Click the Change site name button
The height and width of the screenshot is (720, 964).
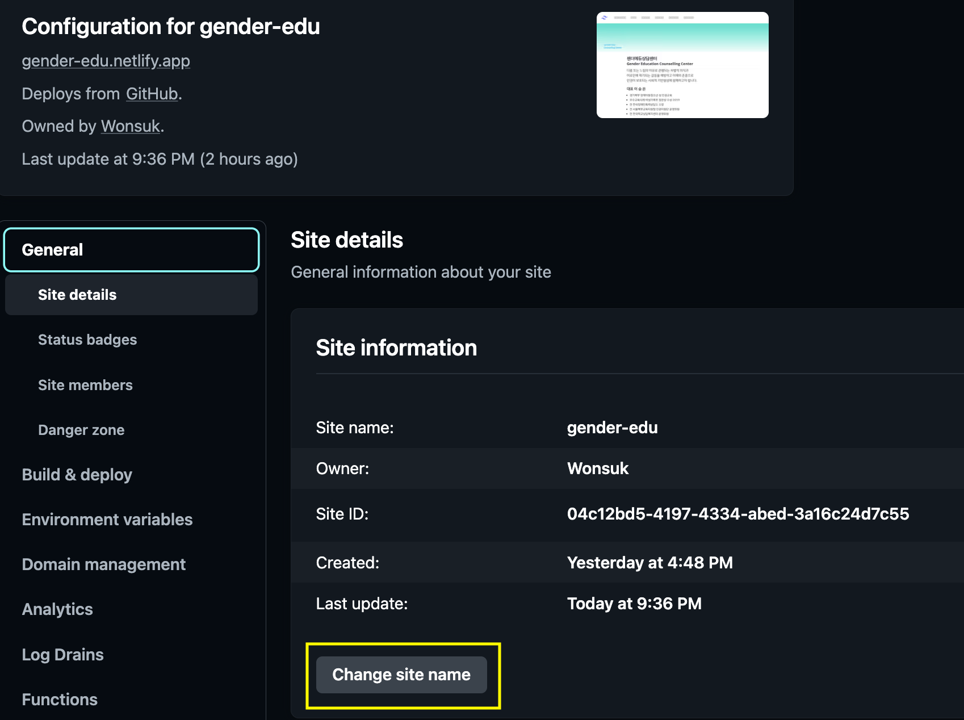(x=401, y=675)
